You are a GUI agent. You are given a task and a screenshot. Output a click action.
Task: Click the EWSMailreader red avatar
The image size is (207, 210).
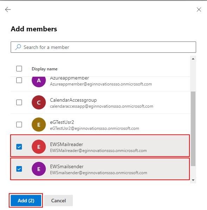[39, 147]
